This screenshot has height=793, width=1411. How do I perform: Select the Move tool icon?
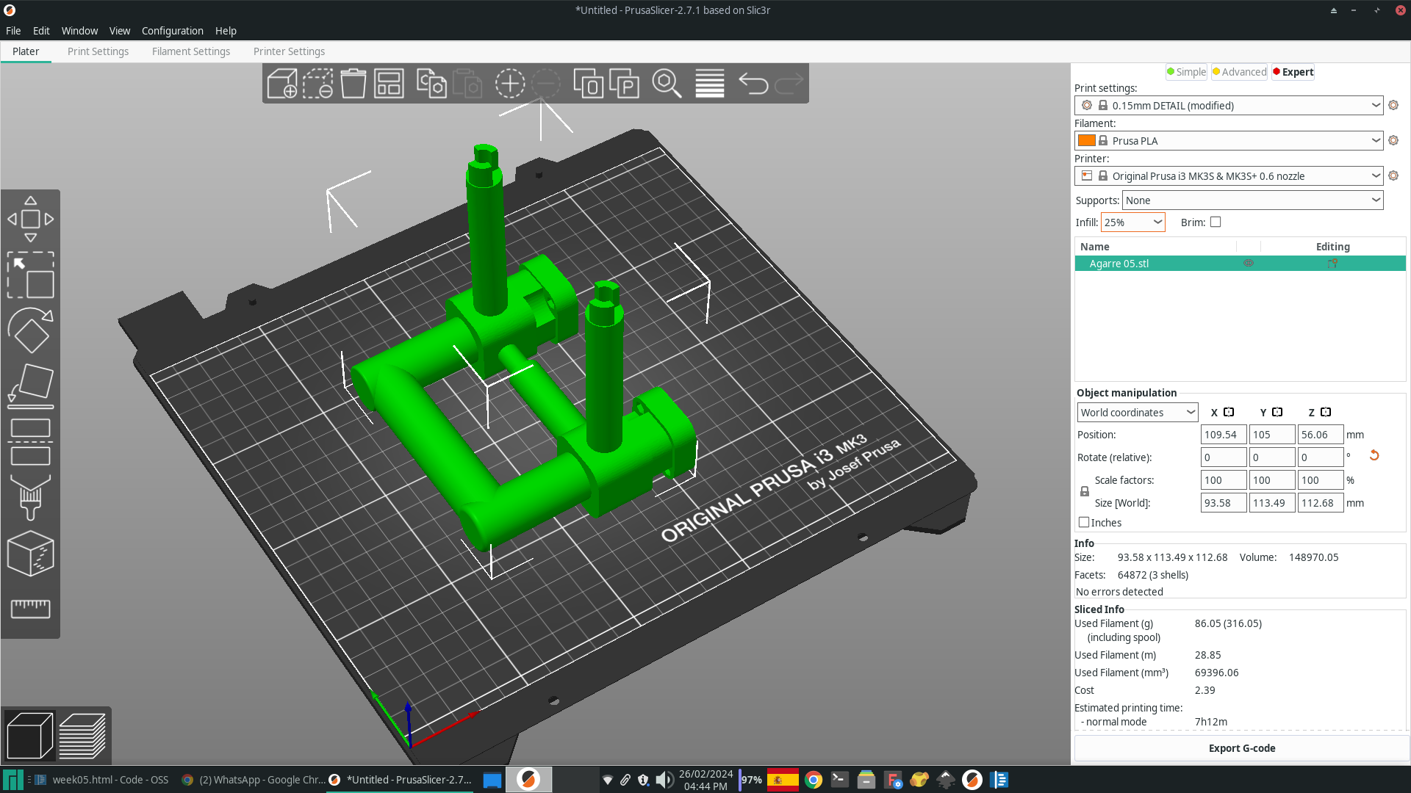[30, 218]
